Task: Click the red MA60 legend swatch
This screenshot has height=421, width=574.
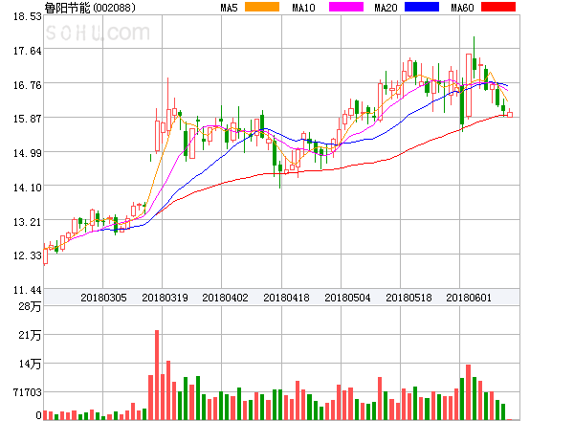Action: (498, 7)
